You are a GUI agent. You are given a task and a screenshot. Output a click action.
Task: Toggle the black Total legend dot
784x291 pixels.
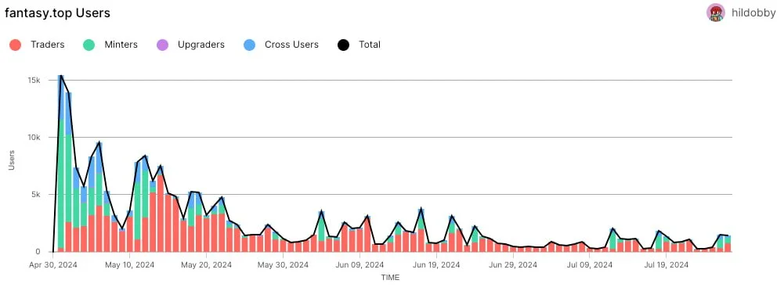pyautogui.click(x=344, y=45)
